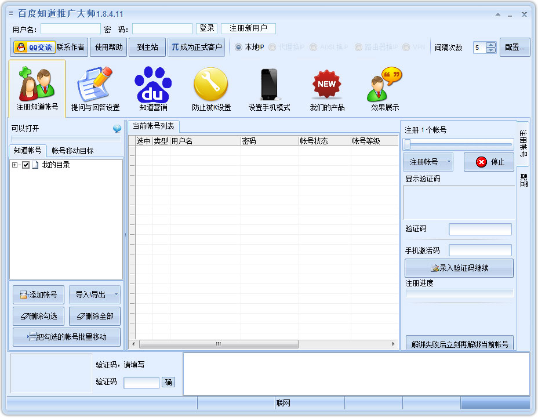Click the 类型 column header
This screenshot has height=418, width=538.
pos(161,141)
